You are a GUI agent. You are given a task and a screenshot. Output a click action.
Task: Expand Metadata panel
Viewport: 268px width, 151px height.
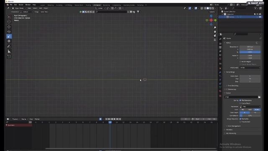229,130
